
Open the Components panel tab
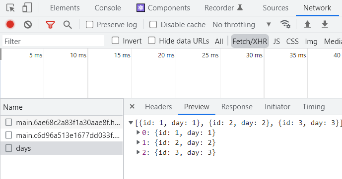pyautogui.click(x=169, y=8)
